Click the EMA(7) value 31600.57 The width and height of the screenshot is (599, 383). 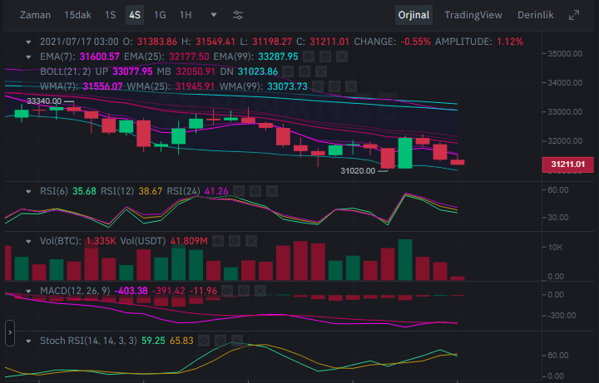tap(99, 56)
